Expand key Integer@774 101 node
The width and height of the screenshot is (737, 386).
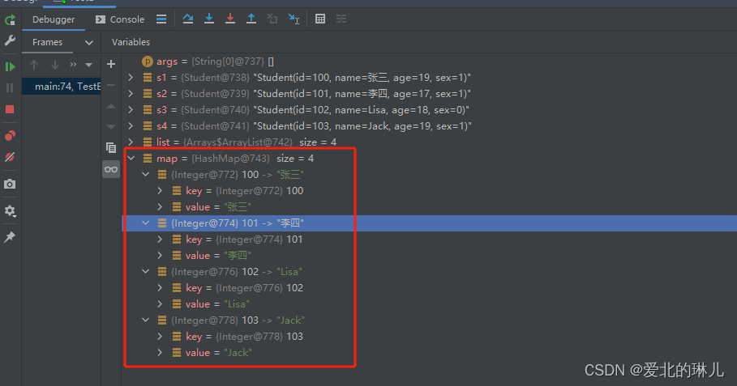point(161,240)
